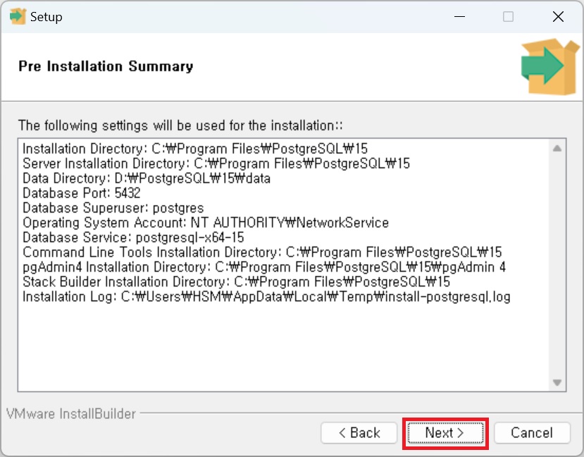This screenshot has width=584, height=457.
Task: Go back with the Back button
Action: click(x=359, y=433)
